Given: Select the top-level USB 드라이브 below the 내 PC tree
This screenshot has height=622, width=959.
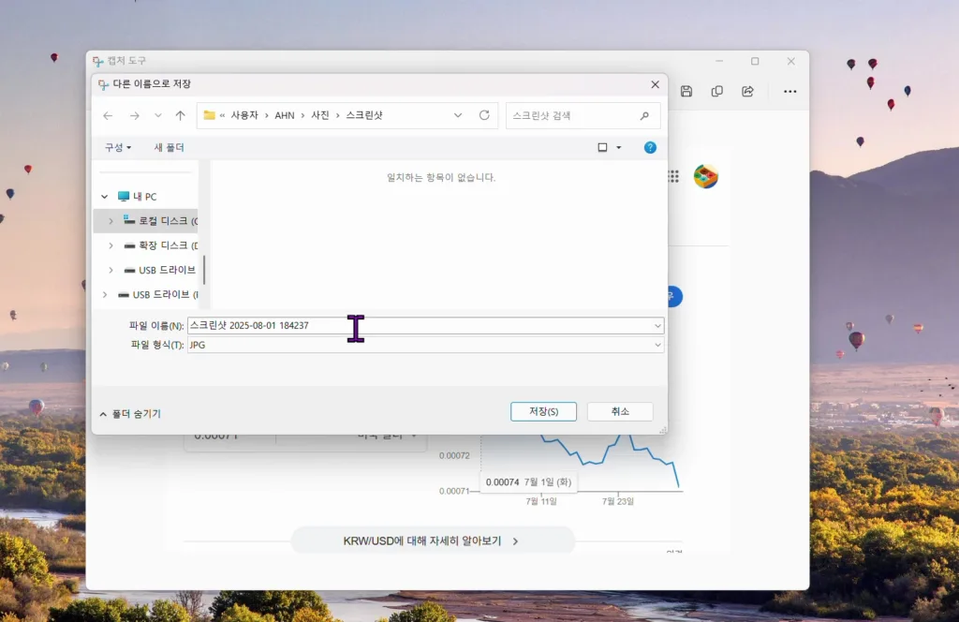Looking at the screenshot, I should point(157,294).
